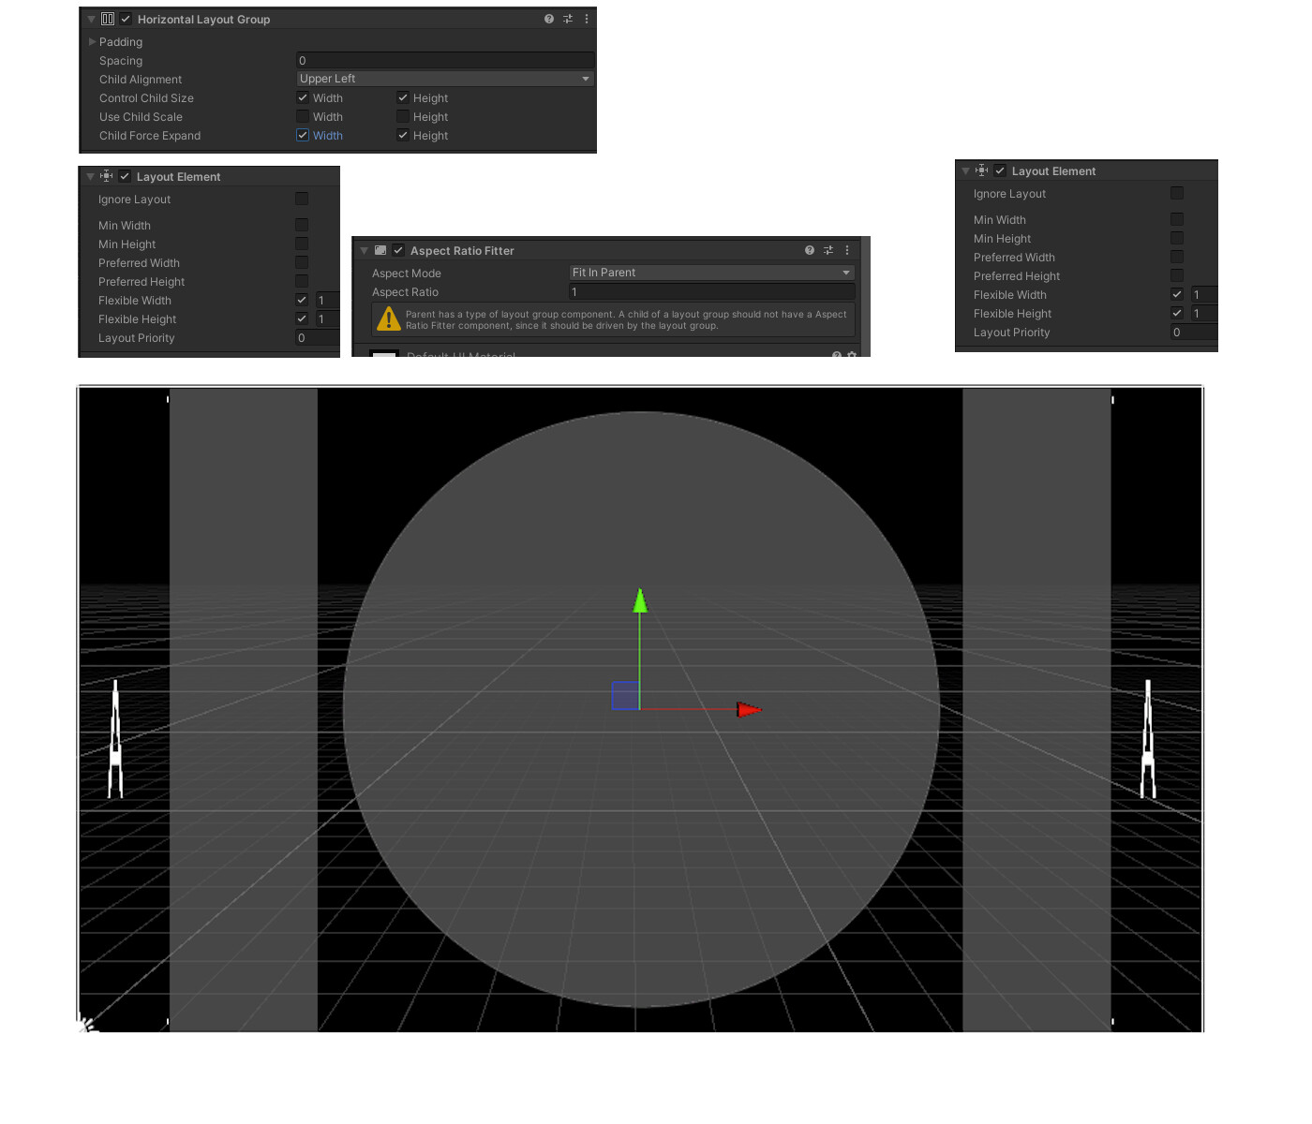Enable Ignore Layout in left Layout Element
The height and width of the screenshot is (1124, 1312).
pos(302,199)
